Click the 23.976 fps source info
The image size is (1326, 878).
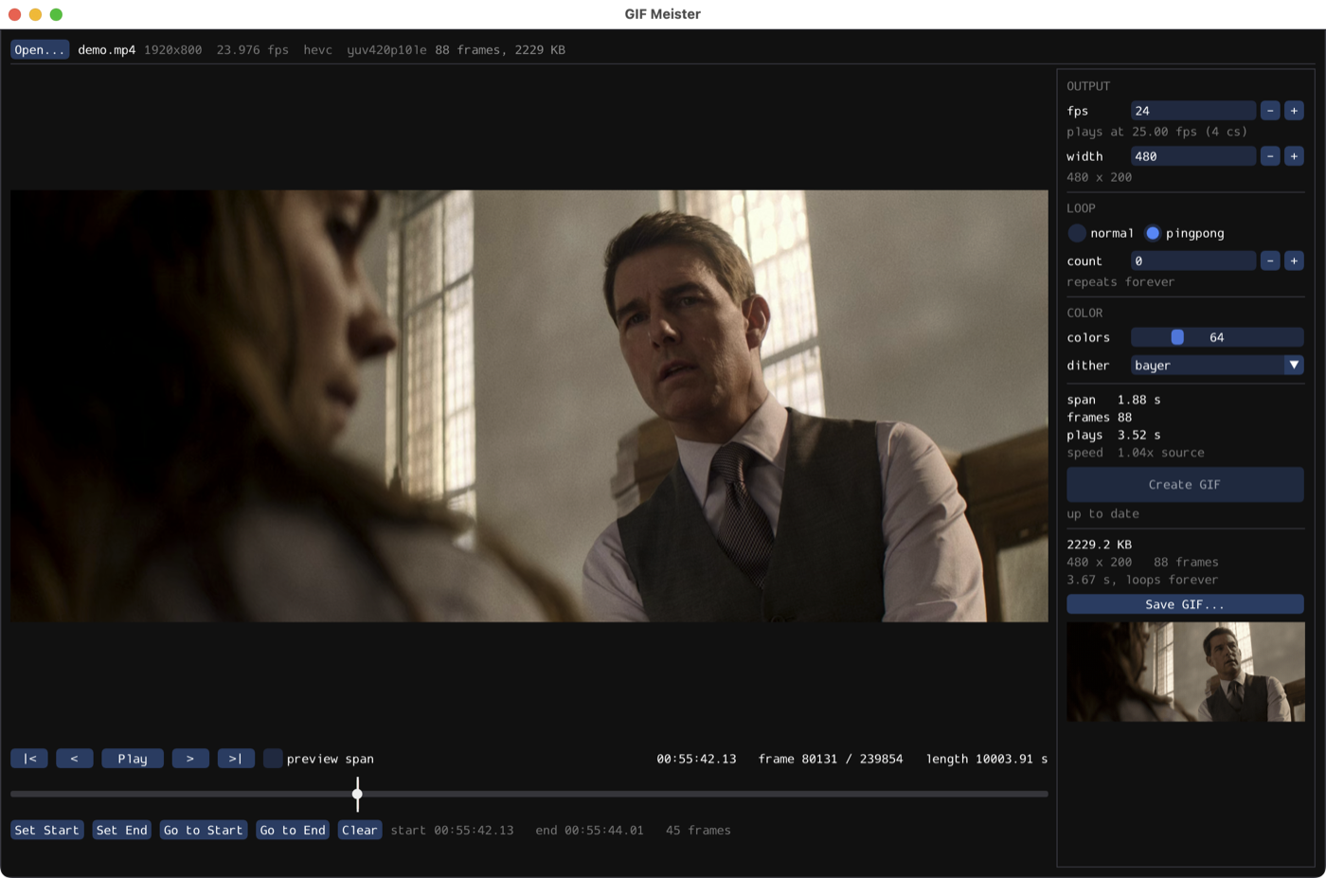click(253, 50)
